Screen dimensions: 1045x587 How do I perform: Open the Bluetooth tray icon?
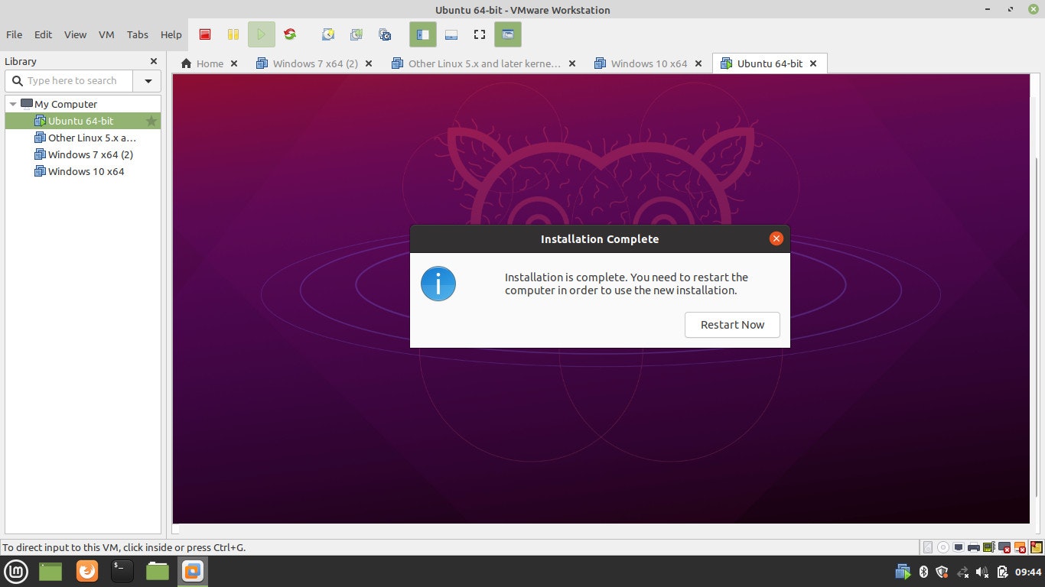coord(923,572)
